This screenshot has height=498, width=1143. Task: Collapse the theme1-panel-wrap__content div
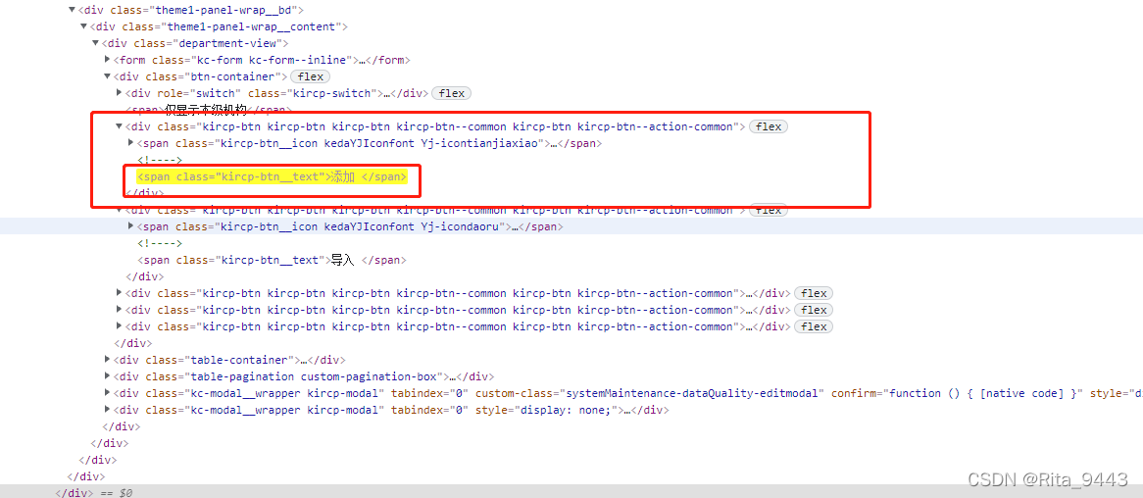click(84, 27)
